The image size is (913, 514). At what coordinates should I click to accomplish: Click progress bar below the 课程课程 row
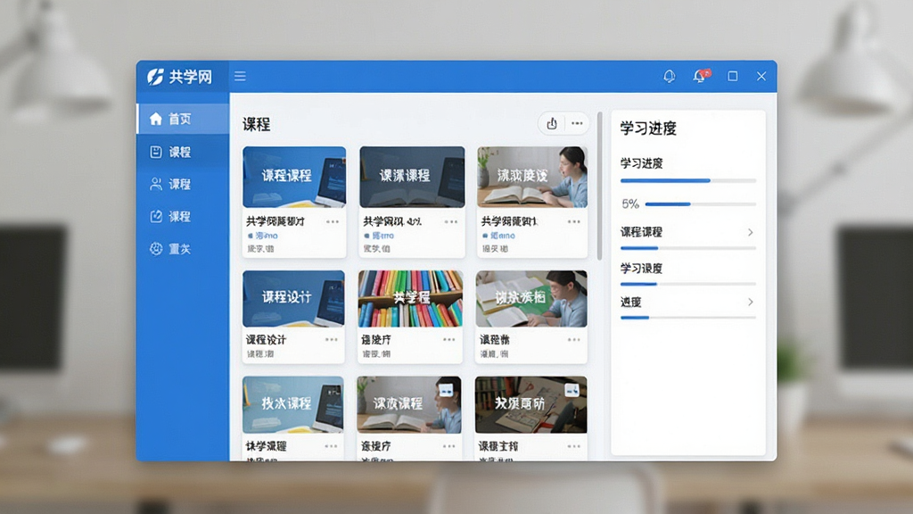coord(688,248)
